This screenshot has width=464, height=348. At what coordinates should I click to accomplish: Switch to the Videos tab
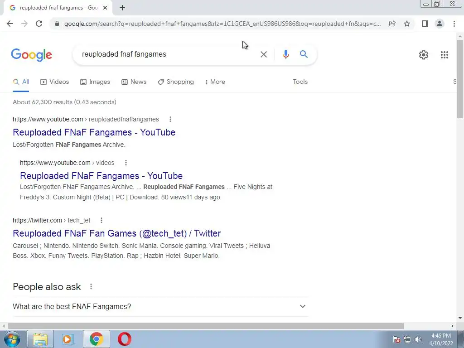coord(54,82)
